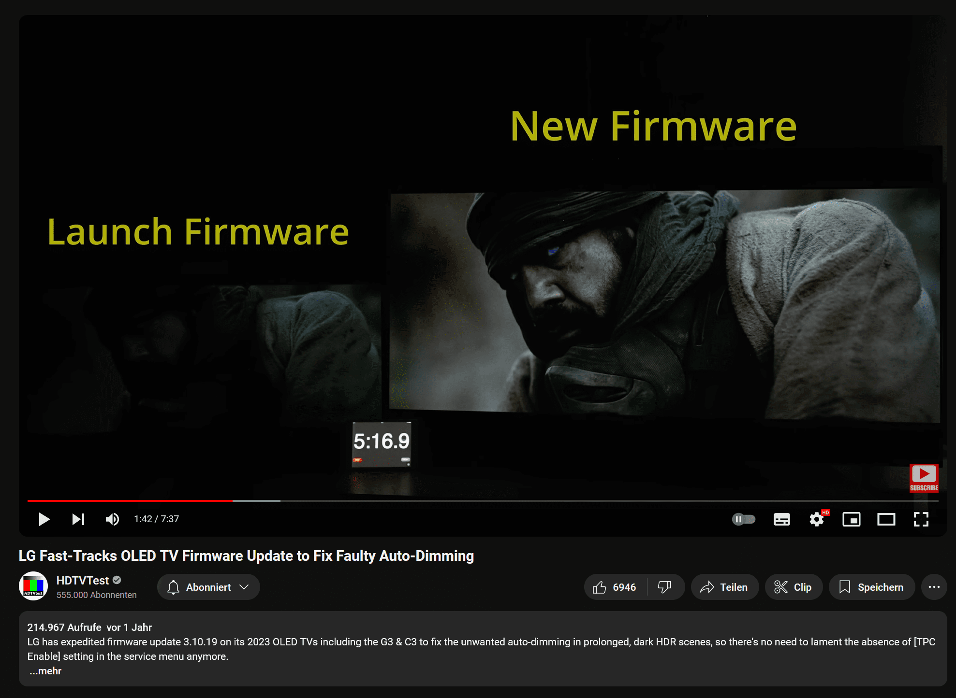Play the video with the play icon
This screenshot has width=956, height=698.
[x=44, y=519]
